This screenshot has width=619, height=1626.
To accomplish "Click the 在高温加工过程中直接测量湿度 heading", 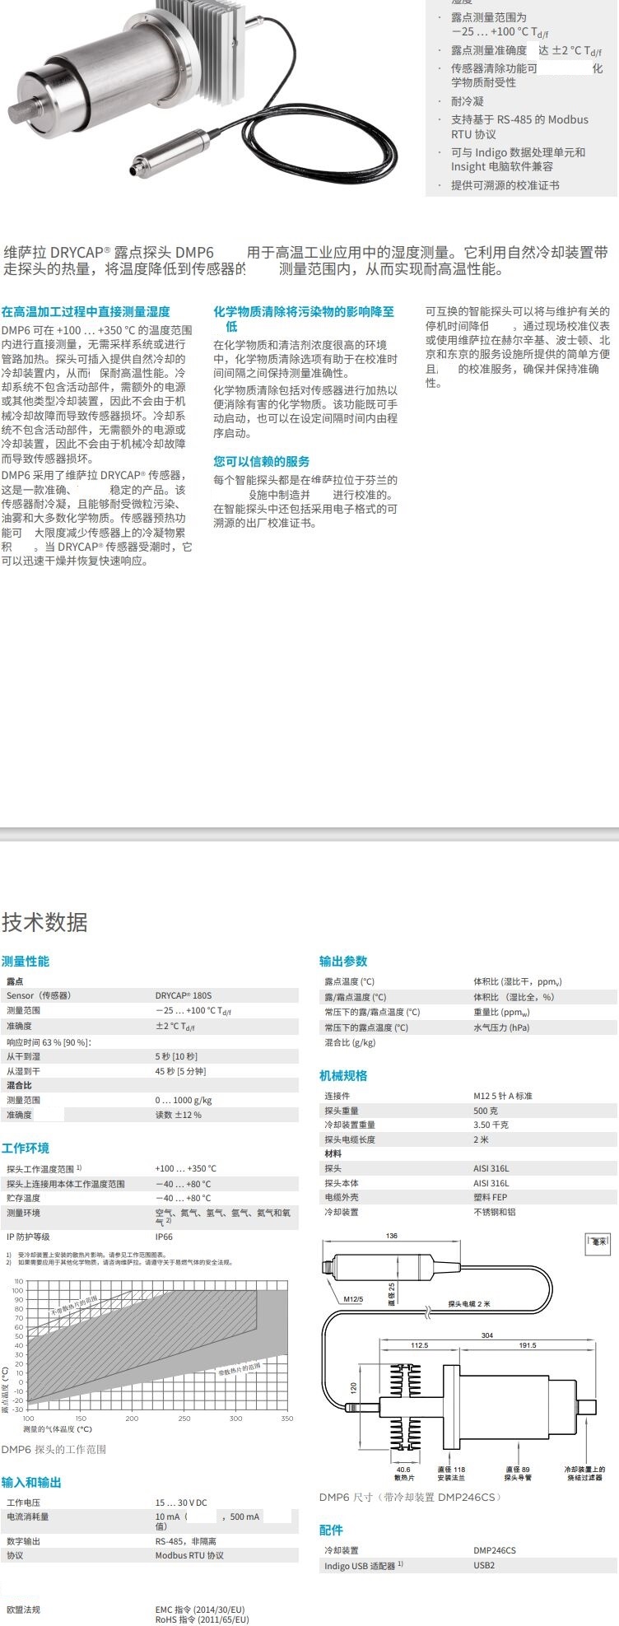I will 86,311.
